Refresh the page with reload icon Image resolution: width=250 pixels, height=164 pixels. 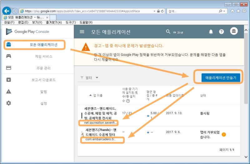coord(162,11)
